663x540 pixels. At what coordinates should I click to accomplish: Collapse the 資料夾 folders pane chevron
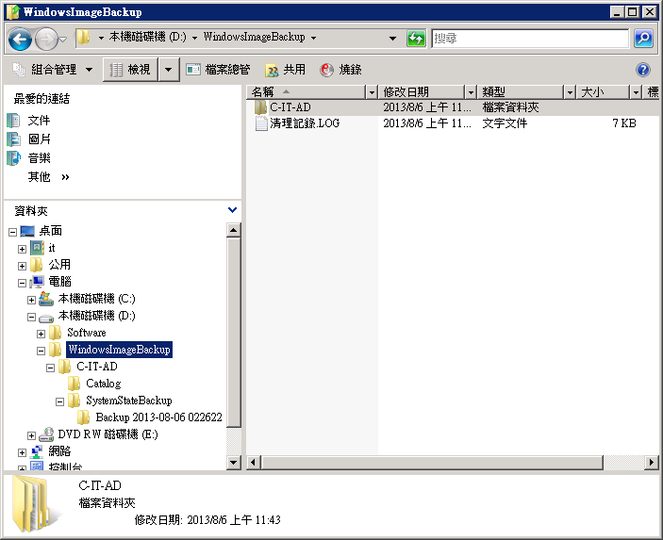(x=232, y=210)
